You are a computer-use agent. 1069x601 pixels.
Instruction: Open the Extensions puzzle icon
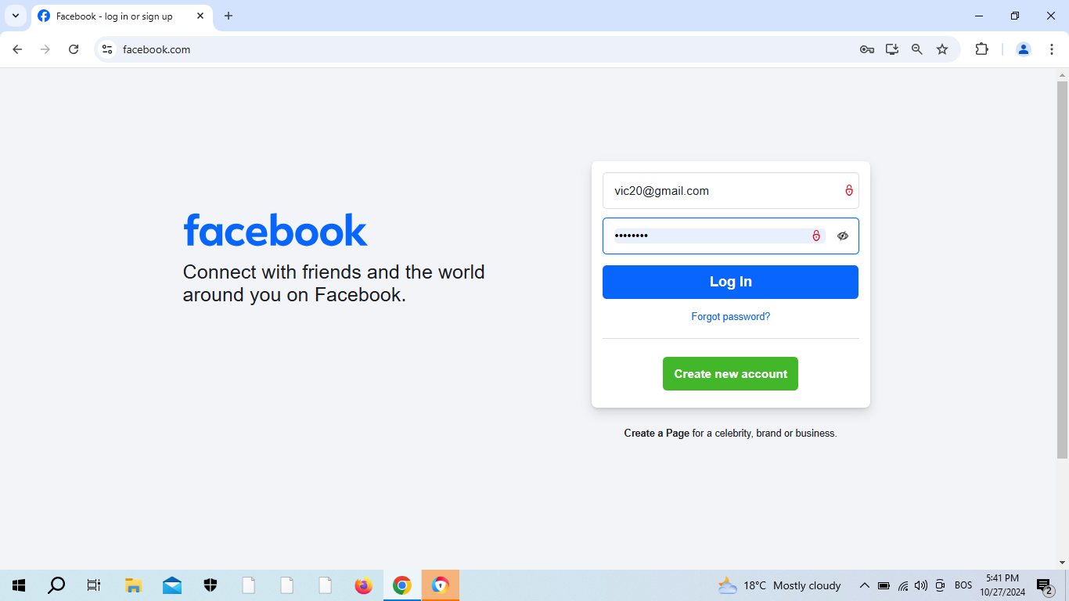(x=981, y=49)
